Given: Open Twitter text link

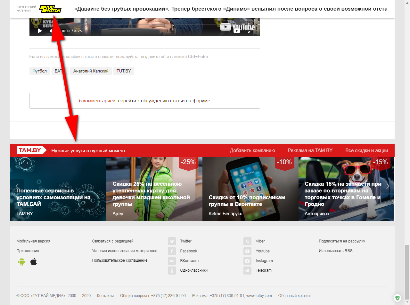Looking at the screenshot, I should (x=186, y=241).
